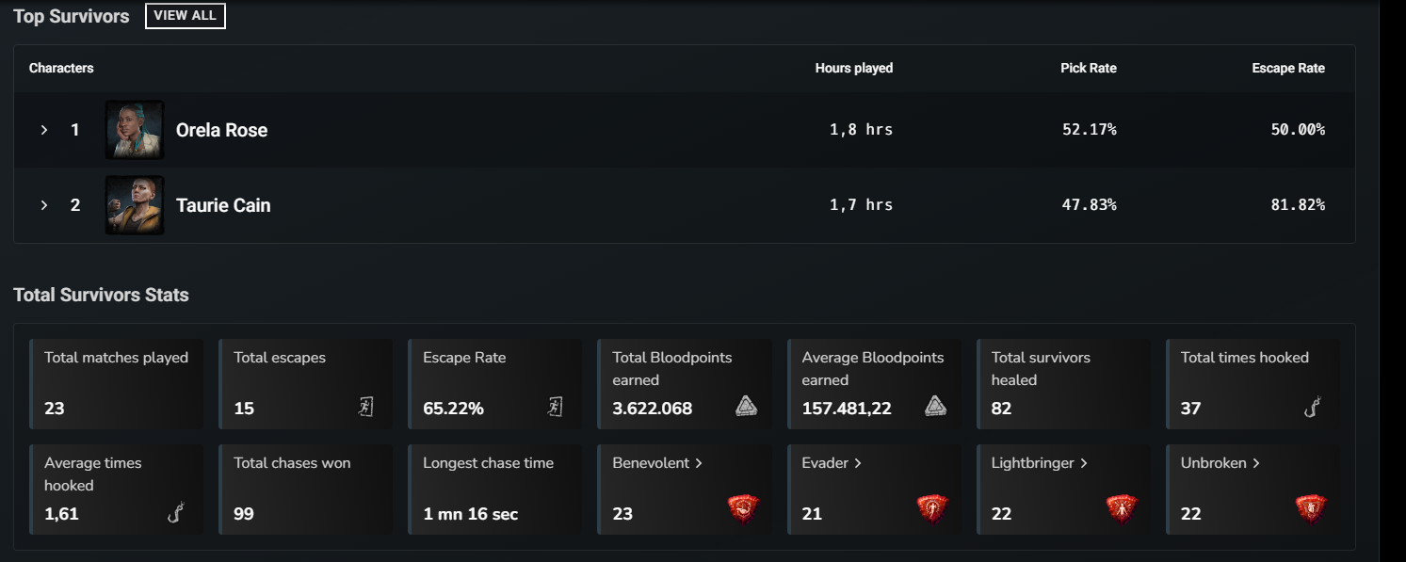Click the Bloodpoints icon on Average Bloodpoints card
Viewport: 1406px width, 562px height.
934,407
